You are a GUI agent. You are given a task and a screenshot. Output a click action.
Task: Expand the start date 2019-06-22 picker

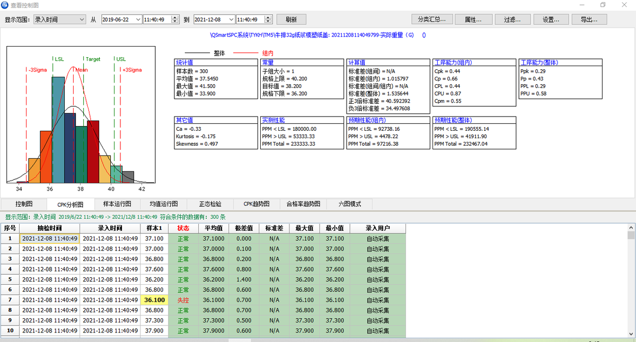138,20
